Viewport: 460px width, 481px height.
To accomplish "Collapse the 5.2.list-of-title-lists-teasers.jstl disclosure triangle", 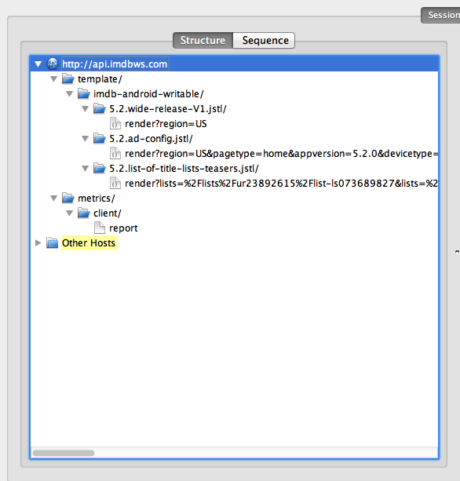I will [x=85, y=169].
